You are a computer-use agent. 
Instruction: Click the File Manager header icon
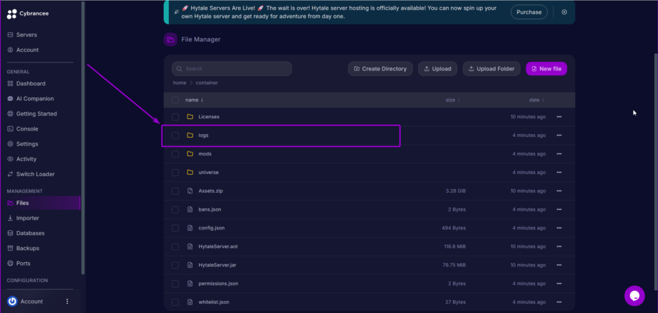170,40
